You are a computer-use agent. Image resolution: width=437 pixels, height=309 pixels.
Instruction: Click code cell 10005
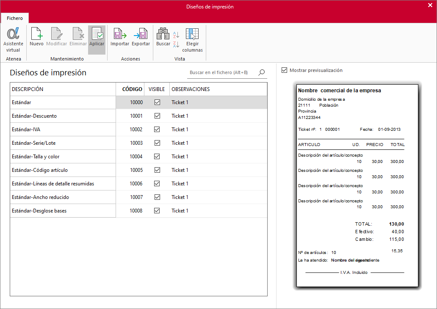click(x=130, y=170)
